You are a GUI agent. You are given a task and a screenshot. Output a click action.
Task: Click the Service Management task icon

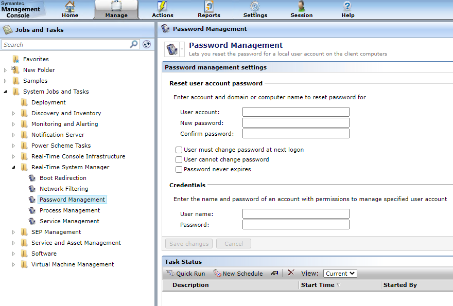coord(32,221)
